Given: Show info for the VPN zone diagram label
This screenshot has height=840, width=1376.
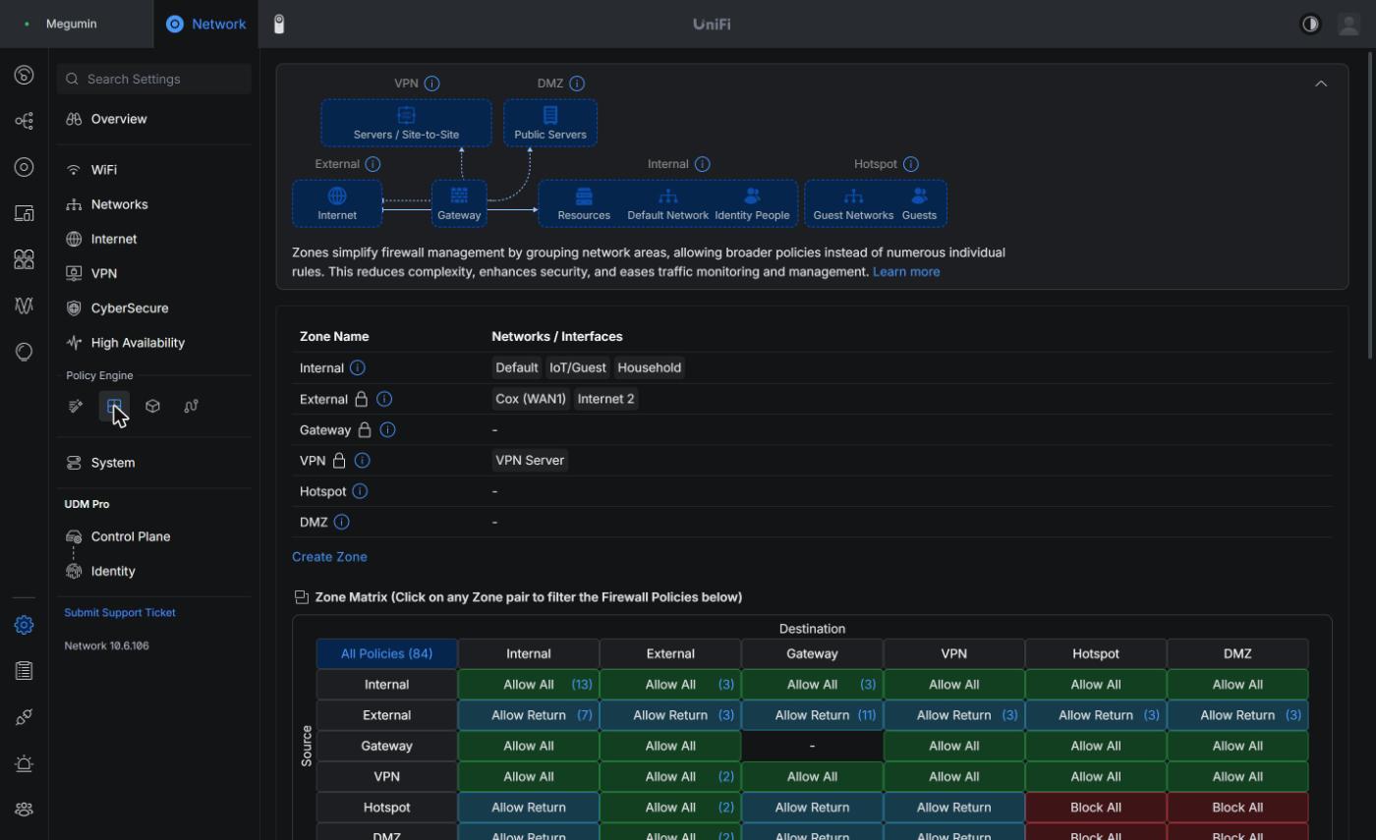Looking at the screenshot, I should coord(431,84).
